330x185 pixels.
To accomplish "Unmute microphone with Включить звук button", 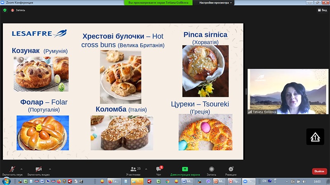I will (12, 171).
